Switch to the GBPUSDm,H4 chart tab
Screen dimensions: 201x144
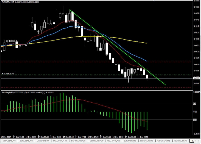[9, 141]
